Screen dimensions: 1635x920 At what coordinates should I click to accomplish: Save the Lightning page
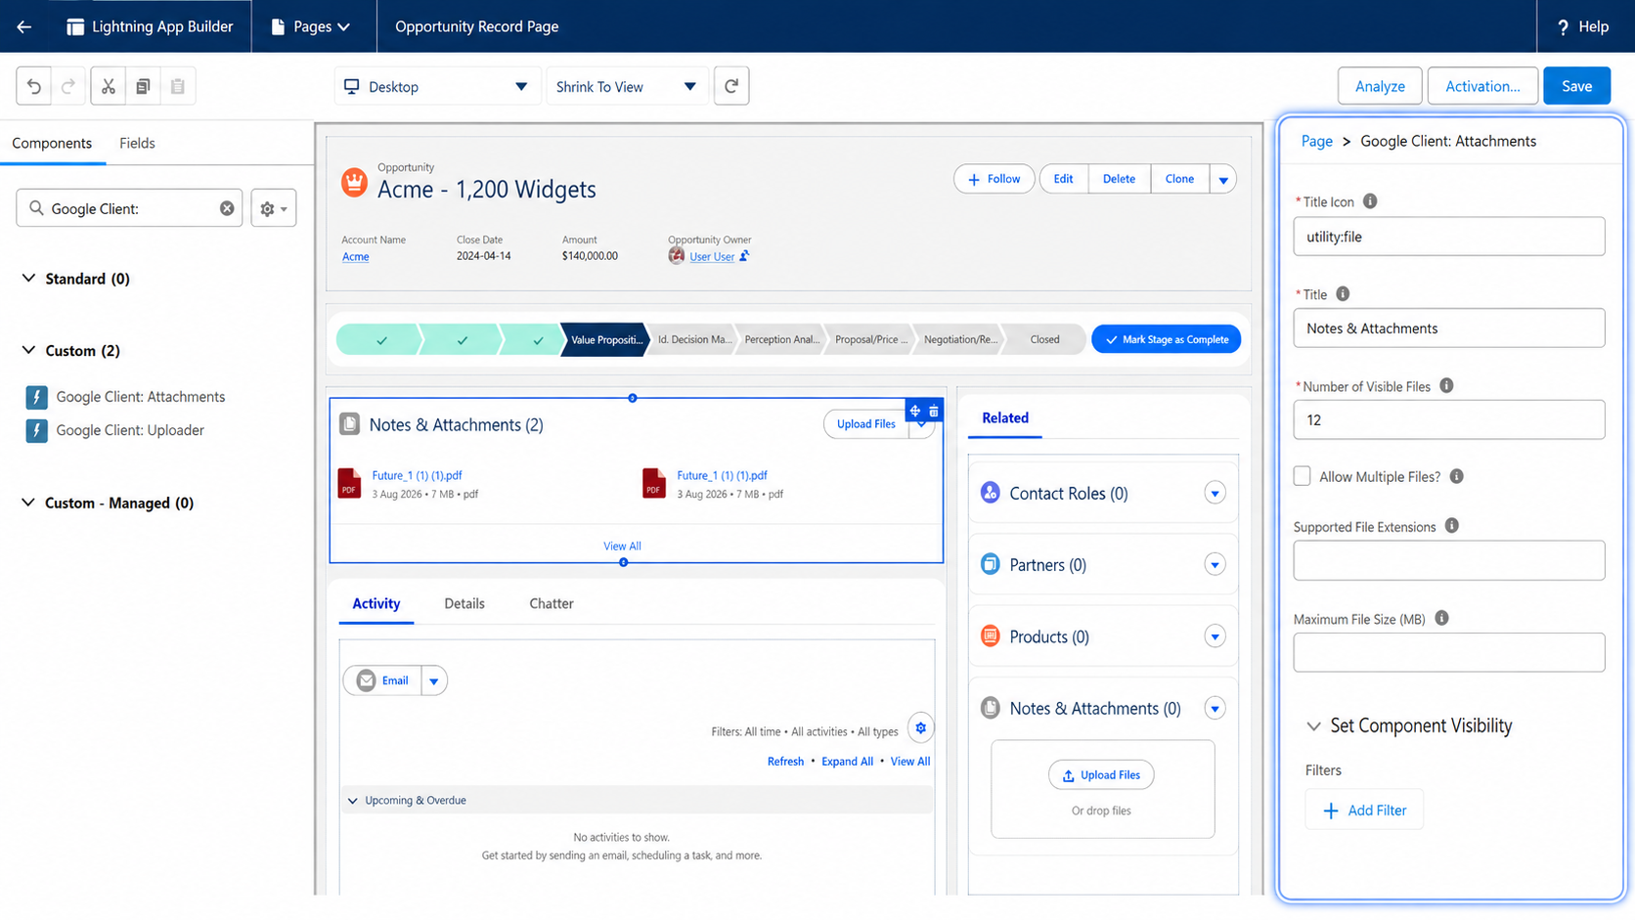tap(1576, 86)
